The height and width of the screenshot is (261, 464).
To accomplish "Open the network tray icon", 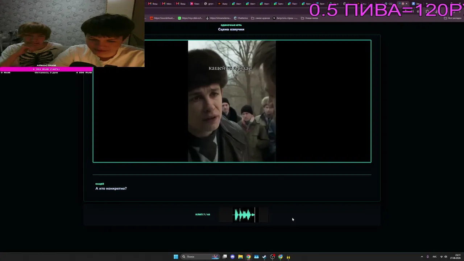I will (x=441, y=257).
